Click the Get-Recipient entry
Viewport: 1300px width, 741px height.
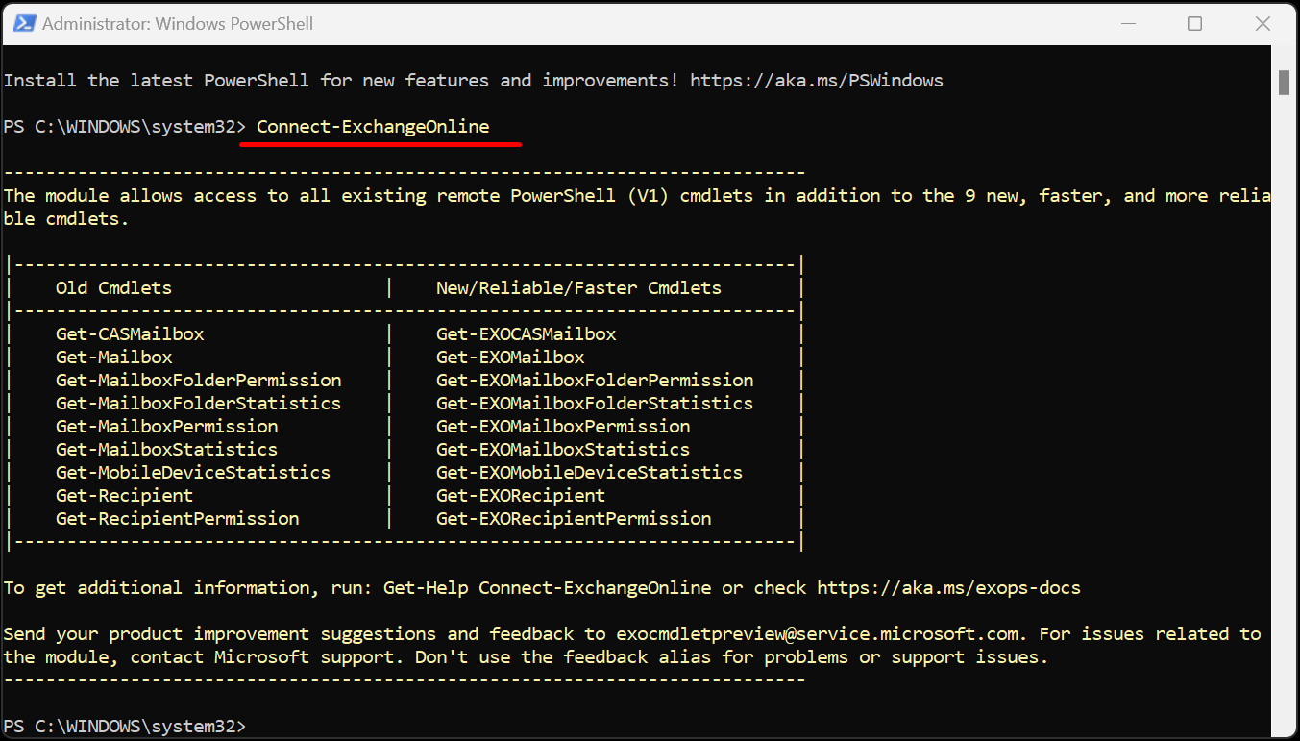pos(124,496)
